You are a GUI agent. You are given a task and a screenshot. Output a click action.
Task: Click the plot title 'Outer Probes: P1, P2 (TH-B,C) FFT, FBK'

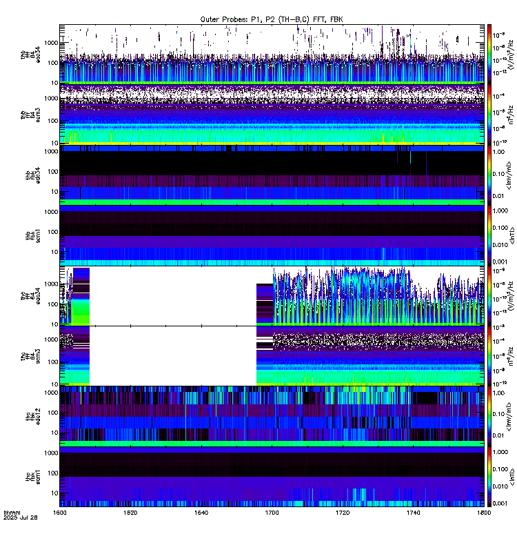pyautogui.click(x=272, y=20)
